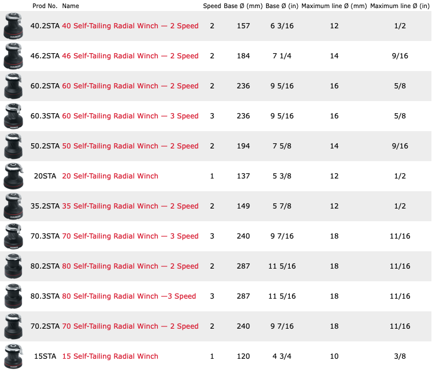Select the 15STA winch product image
Screen dimensions: 432x372
click(13, 357)
